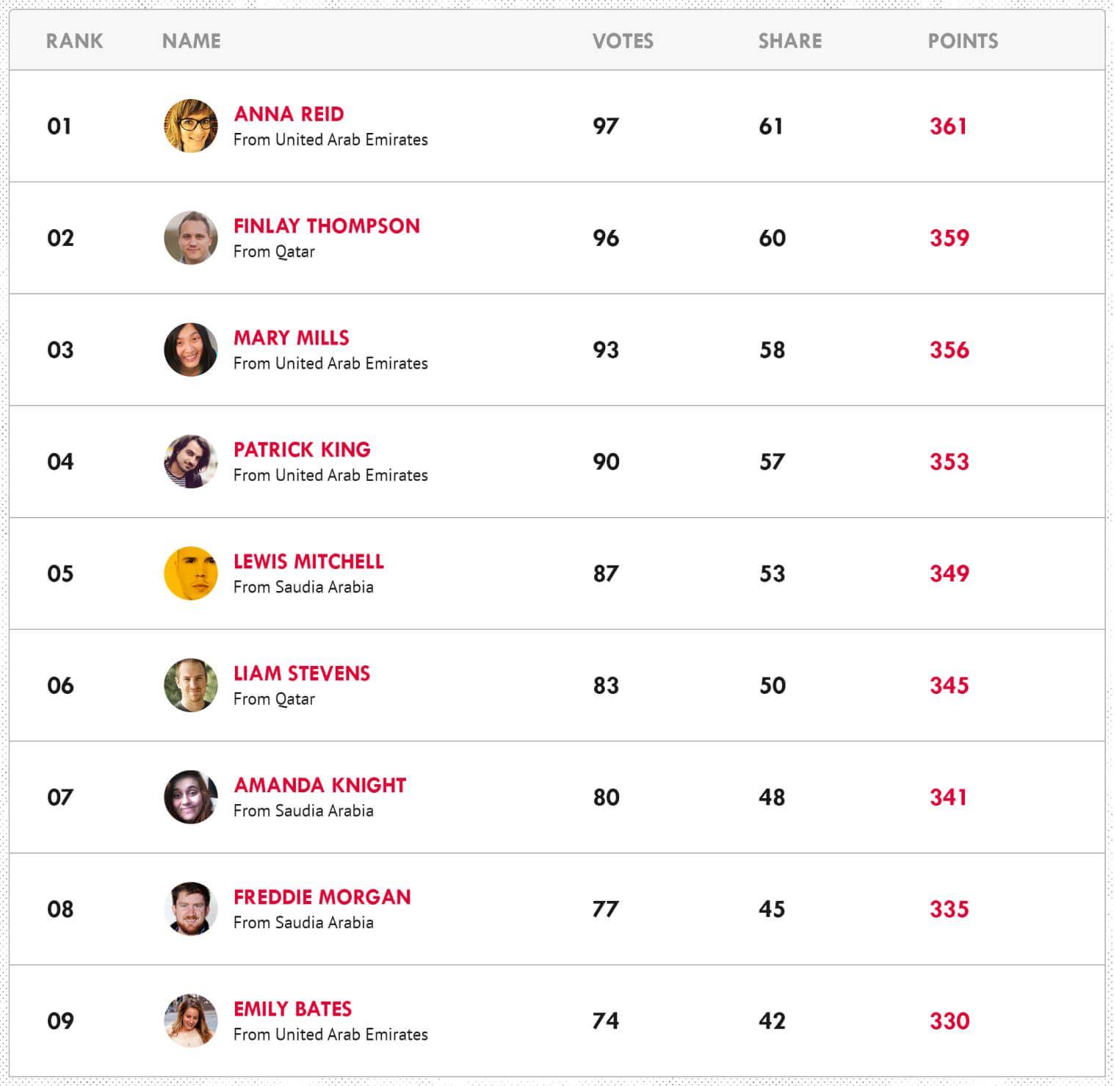Open Patrick King's avatar picture
Viewport: 1114px width, 1086px height.
(x=191, y=462)
